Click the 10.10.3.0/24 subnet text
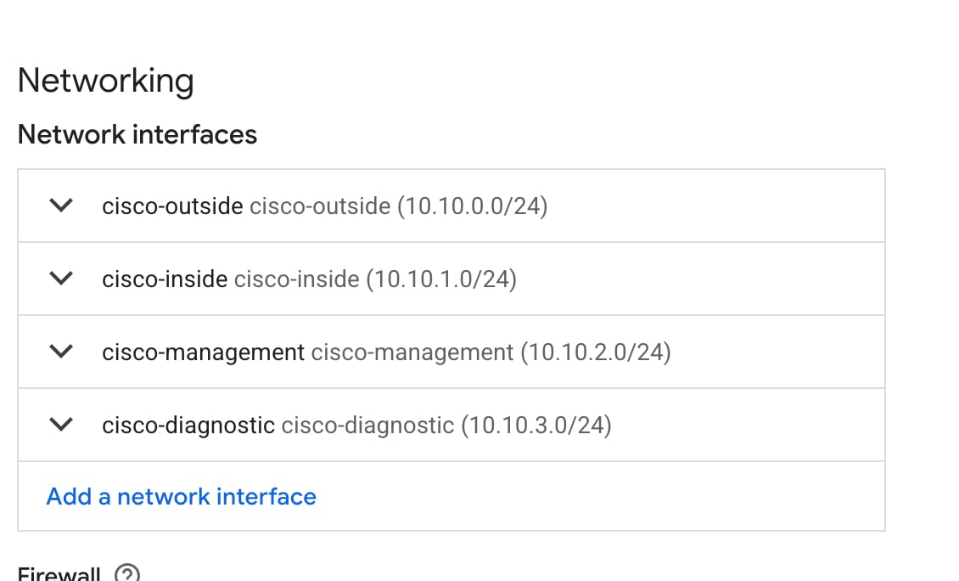This screenshot has height=581, width=959. [x=536, y=425]
